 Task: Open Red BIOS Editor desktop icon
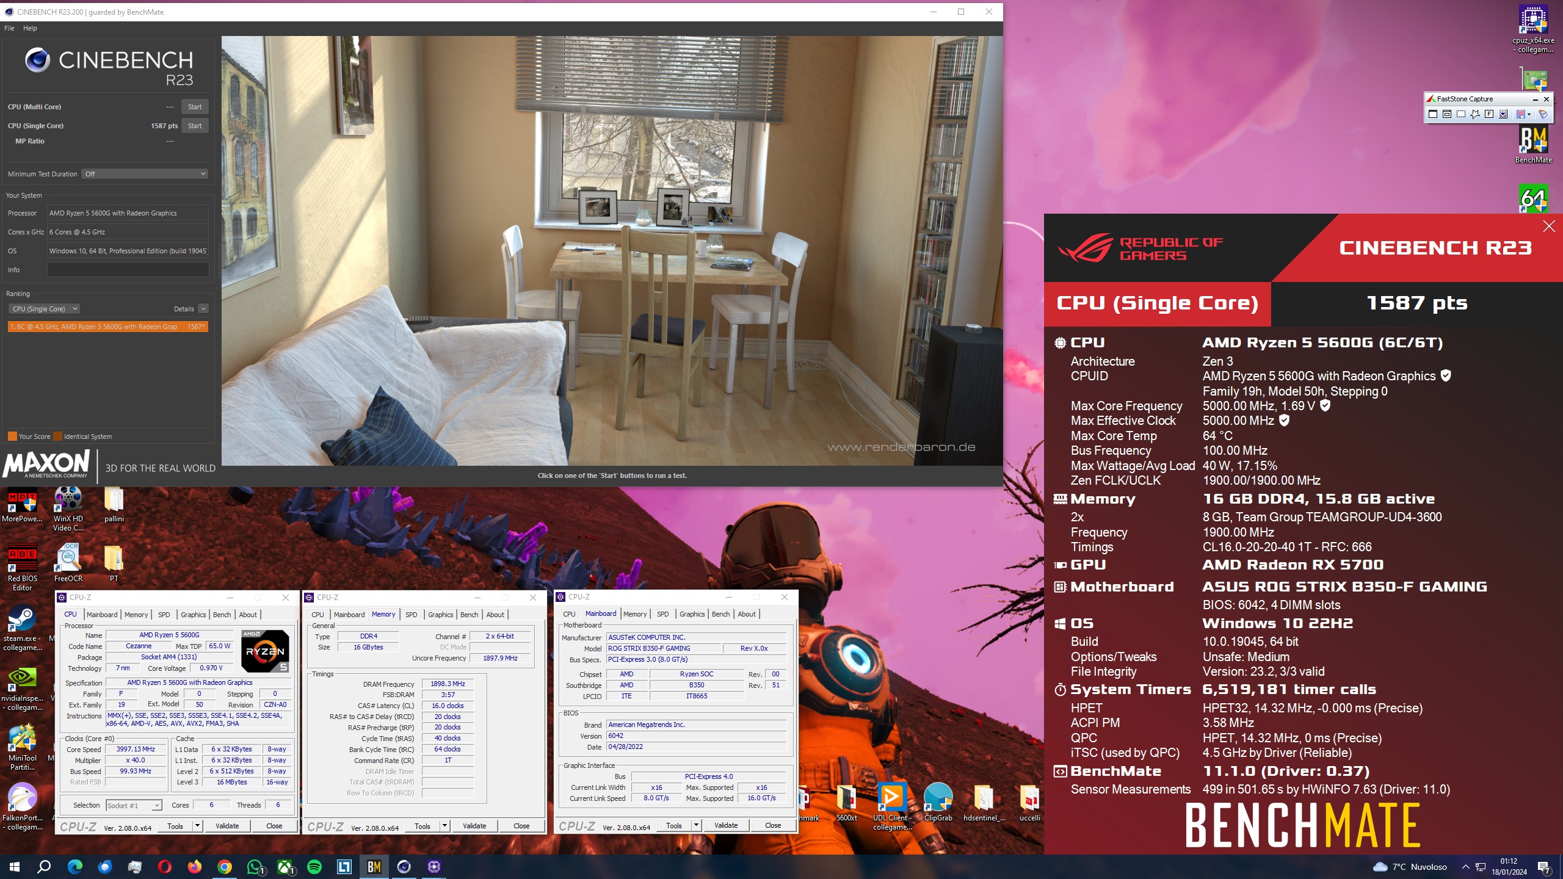coord(22,567)
